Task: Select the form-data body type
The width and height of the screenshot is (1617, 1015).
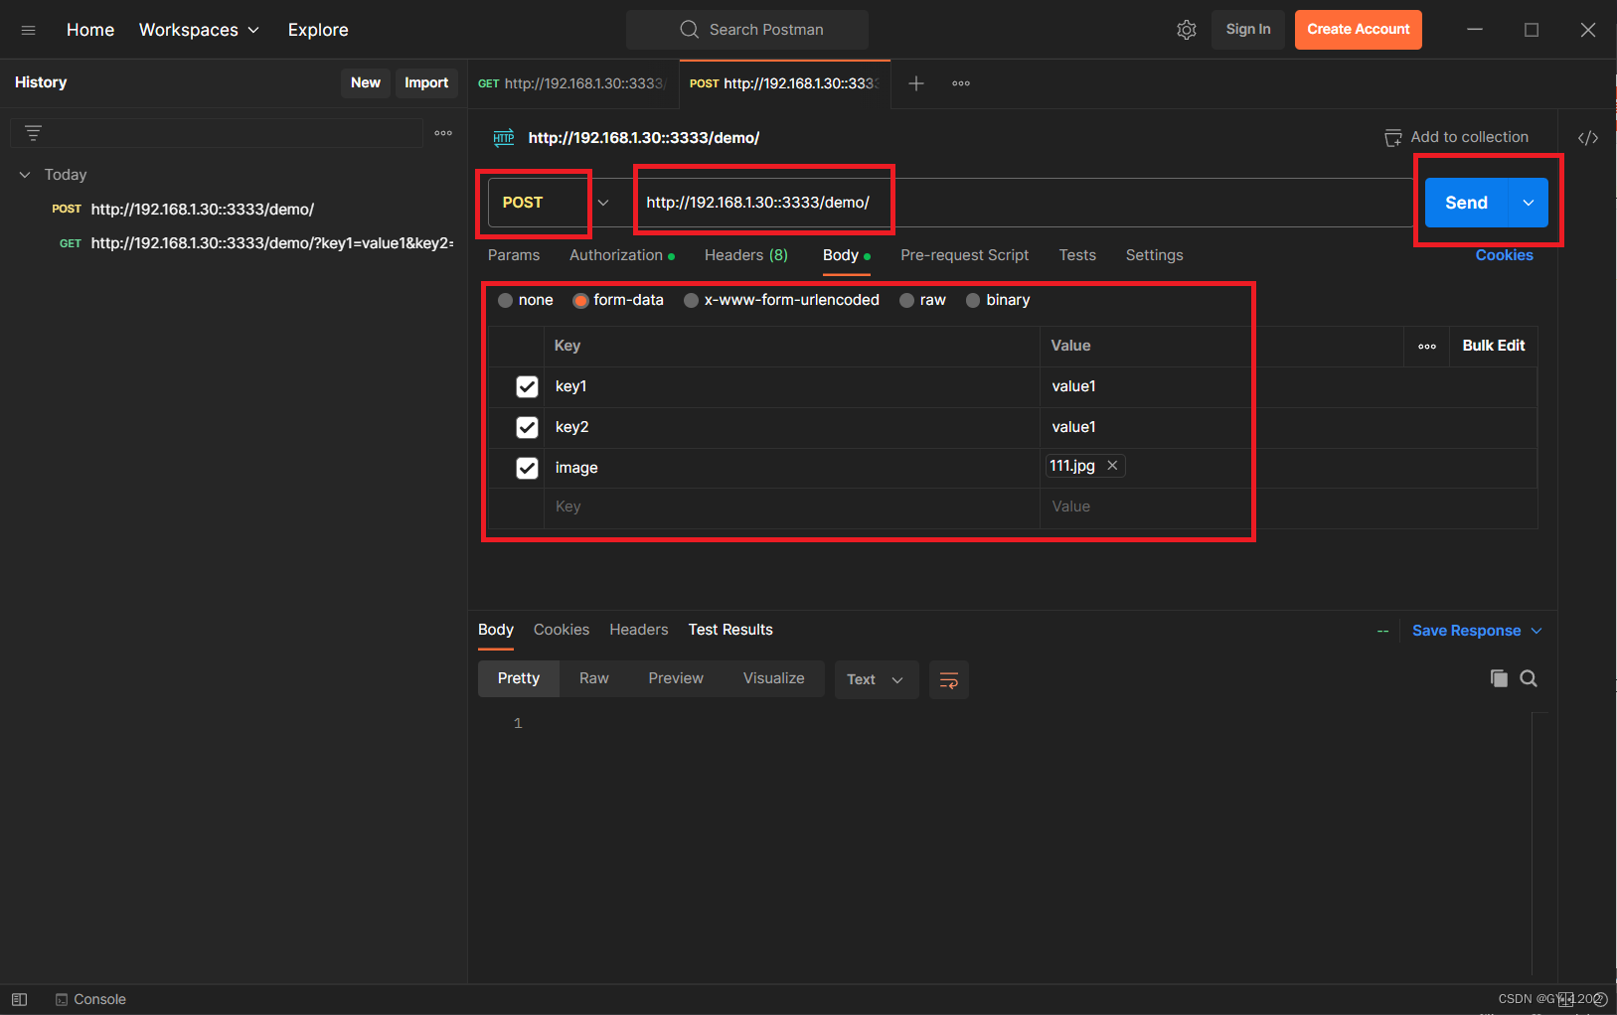Action: [580, 300]
